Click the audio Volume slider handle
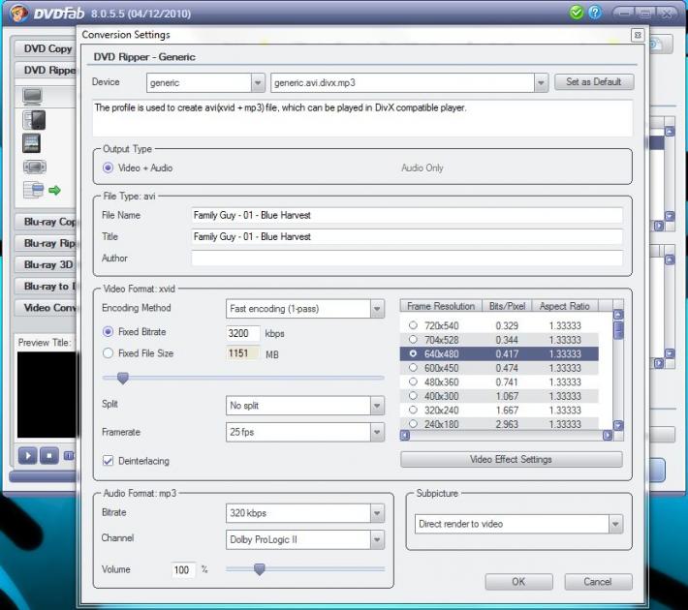Screen dimensions: 688x610 point(259,569)
